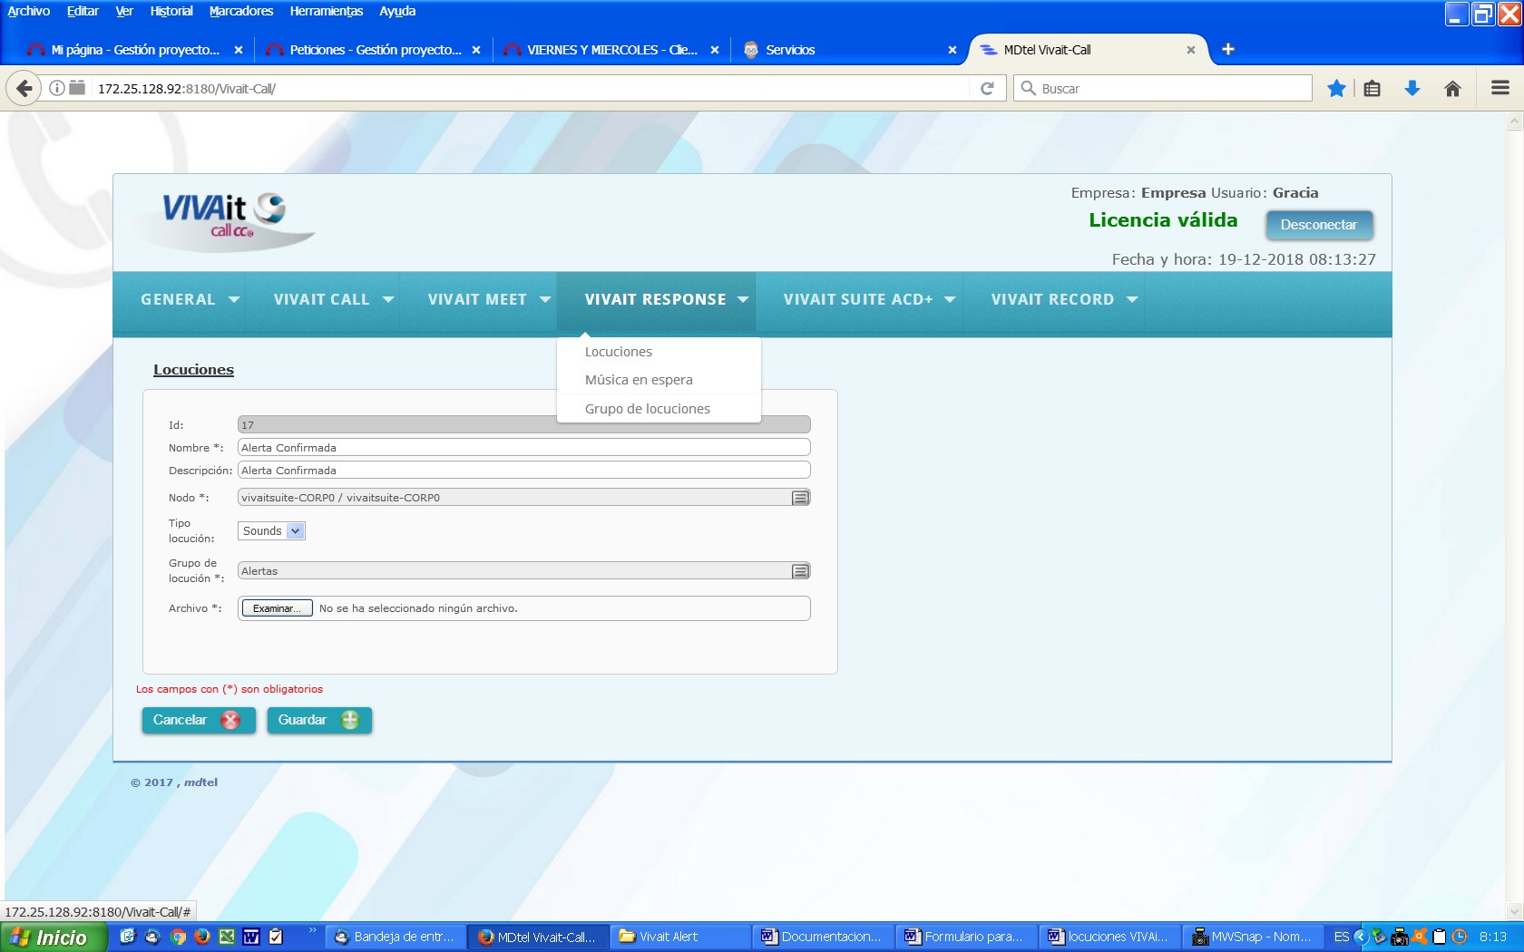Click the bookmark star icon
The width and height of the screenshot is (1524, 952).
tap(1336, 88)
